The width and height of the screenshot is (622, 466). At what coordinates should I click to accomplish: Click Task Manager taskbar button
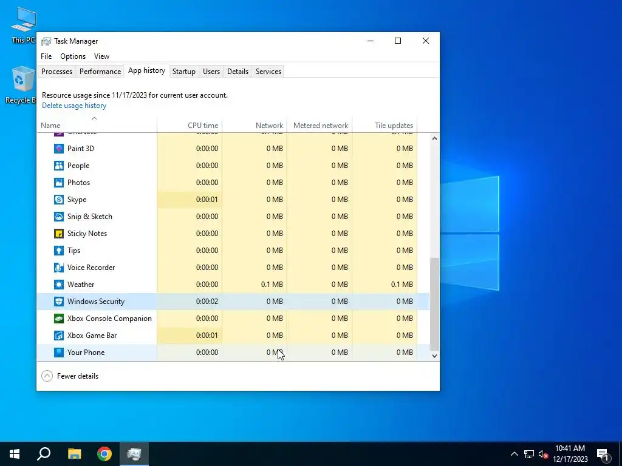pos(134,454)
